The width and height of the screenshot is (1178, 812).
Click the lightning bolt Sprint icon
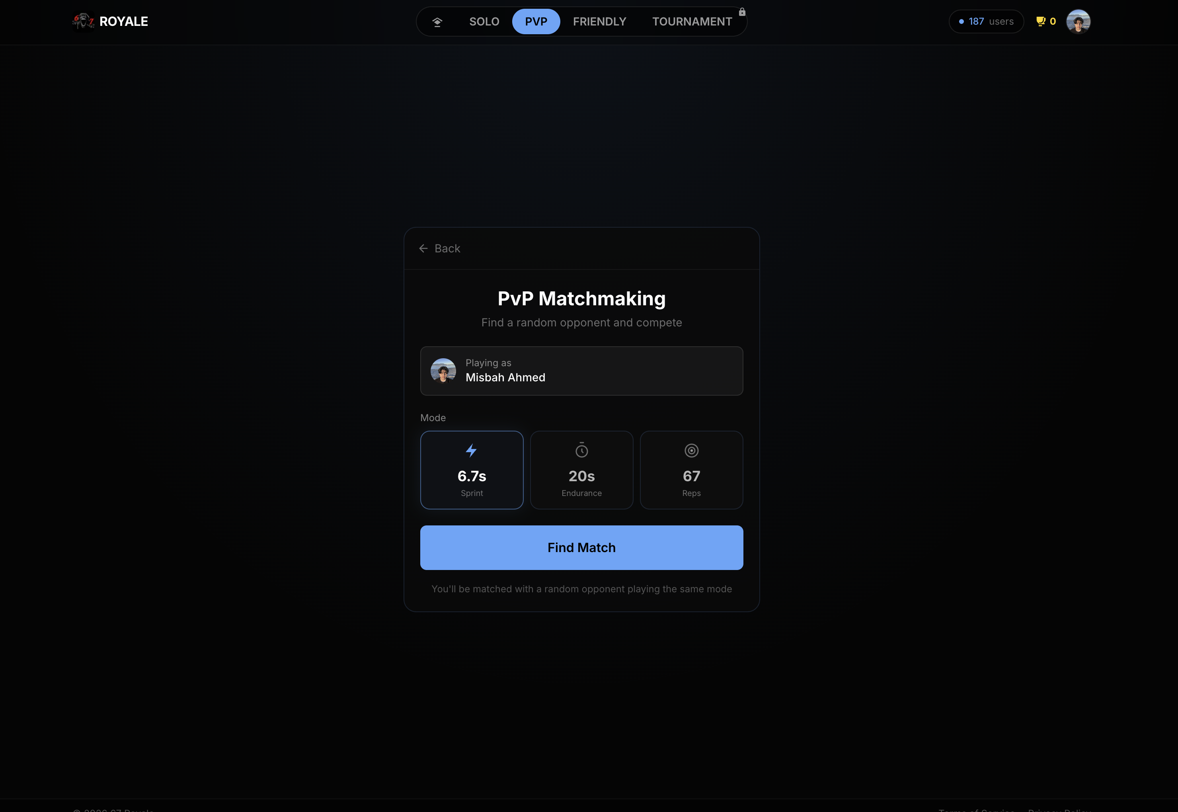[472, 451]
